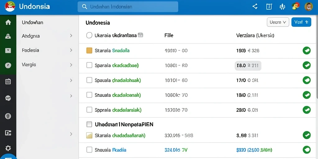The width and height of the screenshot is (318, 159).
Task: Open the ckadkadbael) link
Action: click(x=125, y=65)
